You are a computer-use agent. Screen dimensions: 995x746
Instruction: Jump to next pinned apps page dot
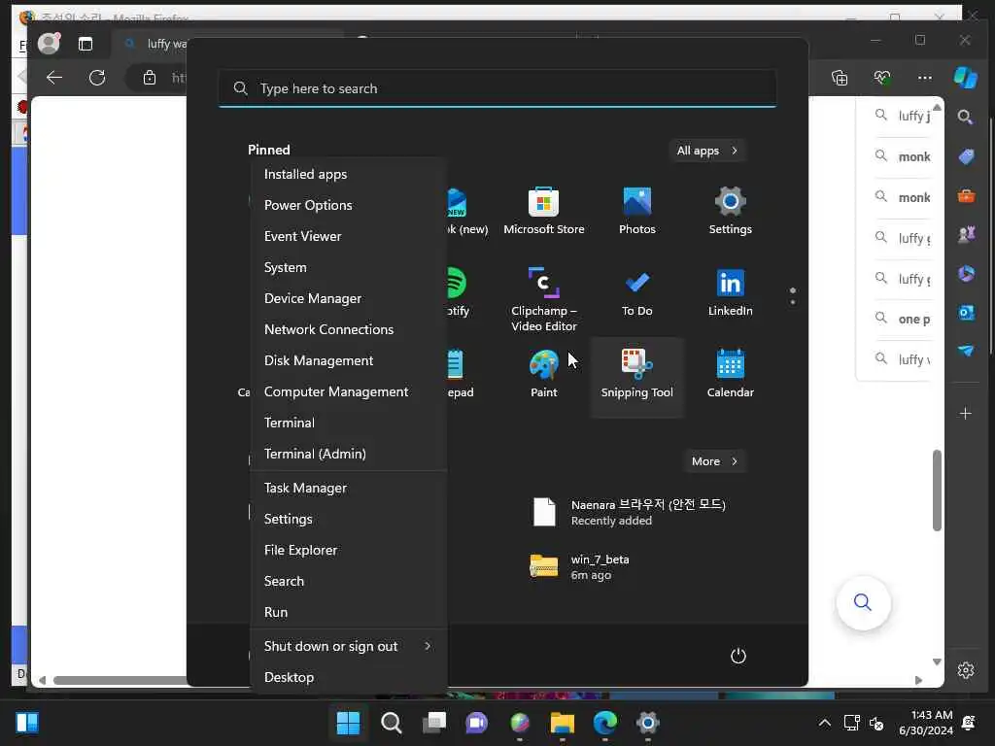pyautogui.click(x=793, y=302)
